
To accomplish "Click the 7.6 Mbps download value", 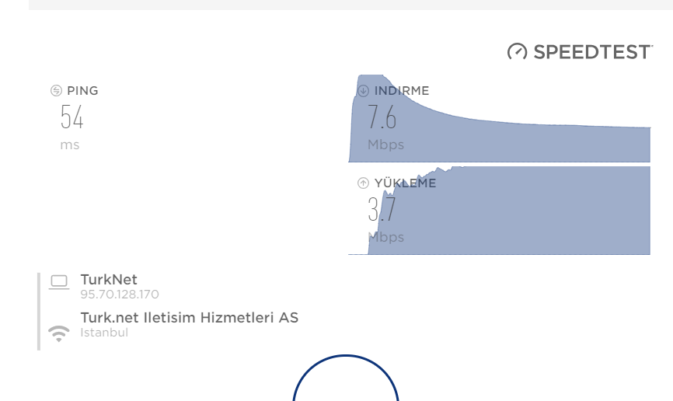I will click(382, 117).
